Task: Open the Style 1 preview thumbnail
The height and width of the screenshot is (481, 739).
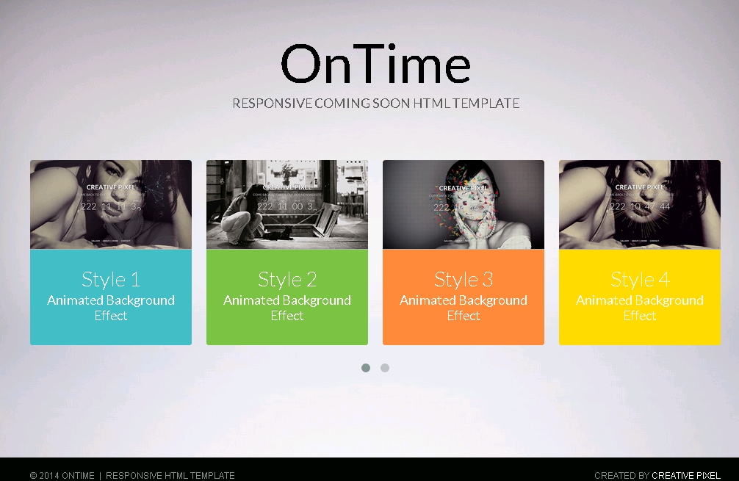Action: click(x=111, y=204)
